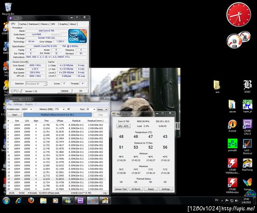Open the upper CPUID HWMonitor desktop shortcut
The height and width of the screenshot is (213, 257).
[x=233, y=166]
